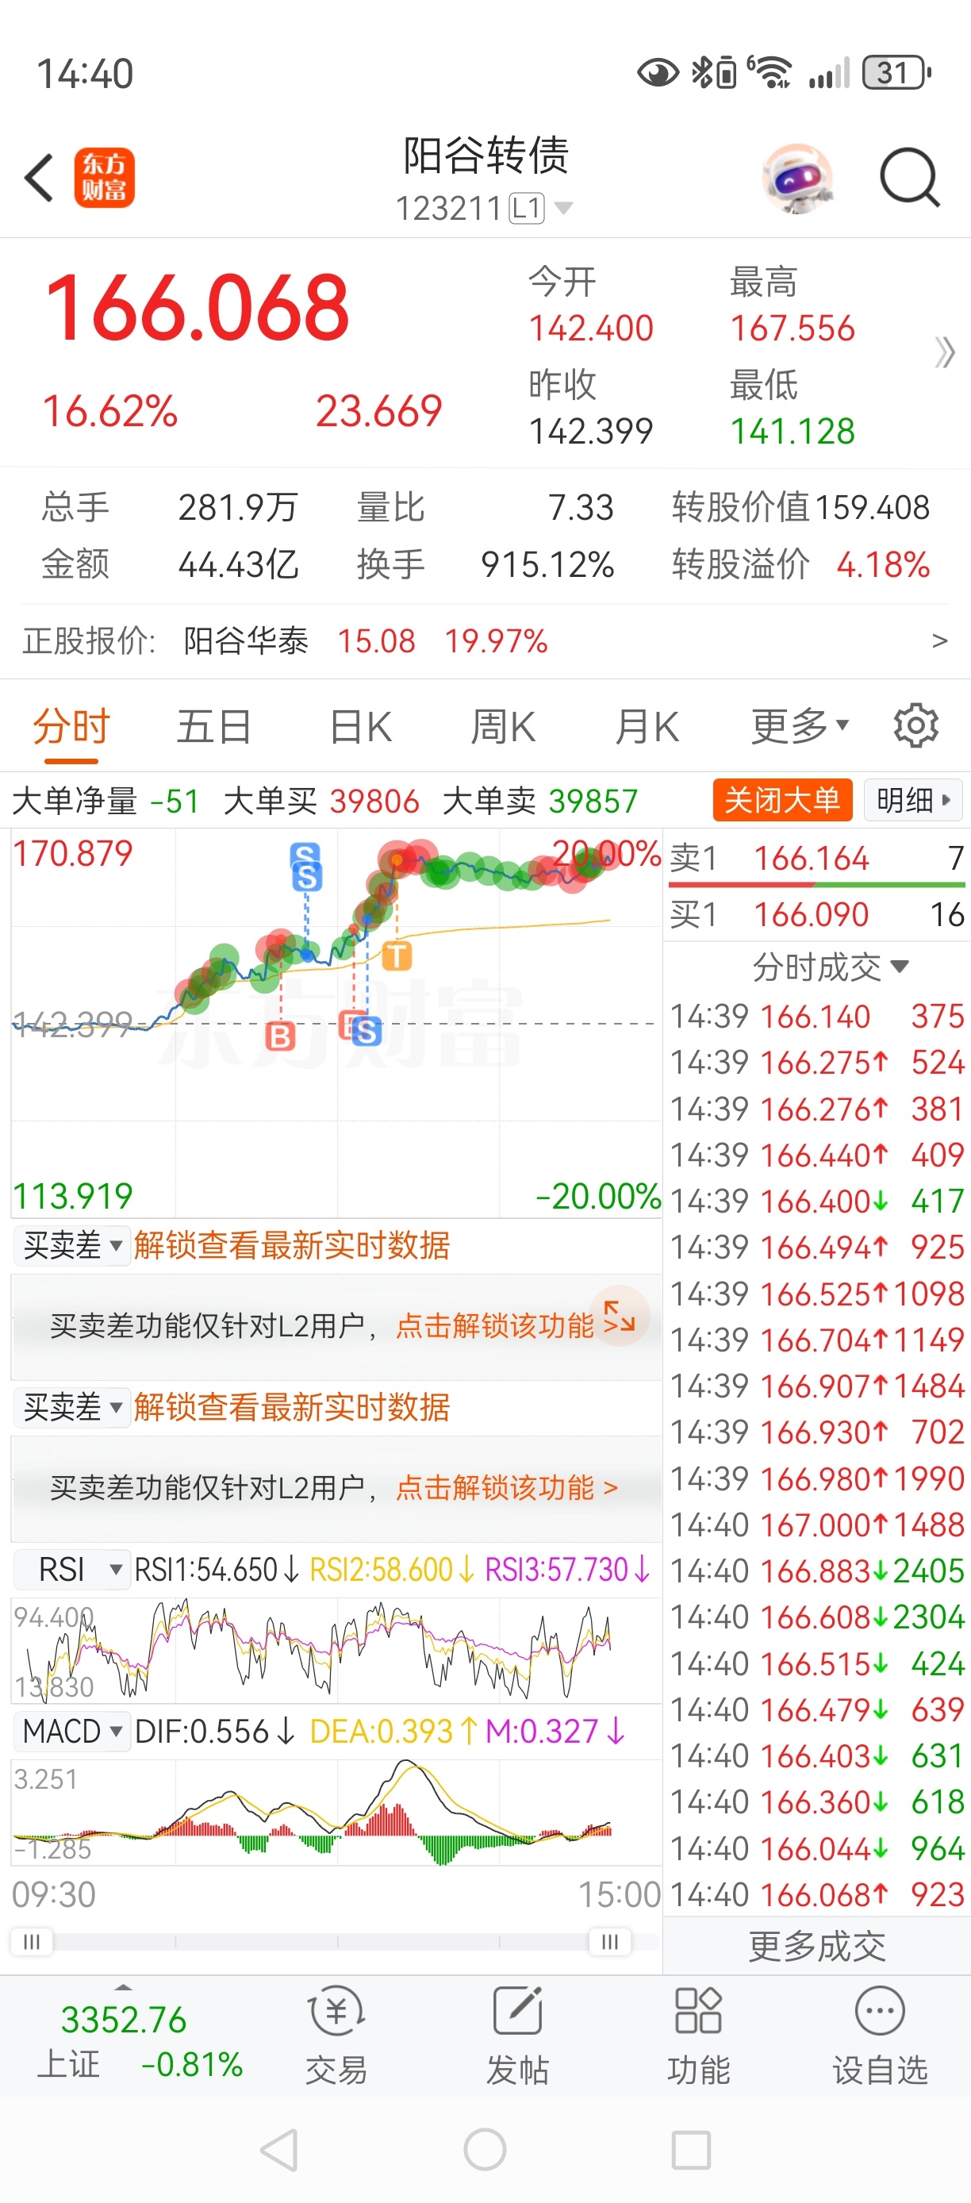The height and width of the screenshot is (2203, 971).
Task: Tap the 大单净量 -51 value
Action: pos(174,802)
